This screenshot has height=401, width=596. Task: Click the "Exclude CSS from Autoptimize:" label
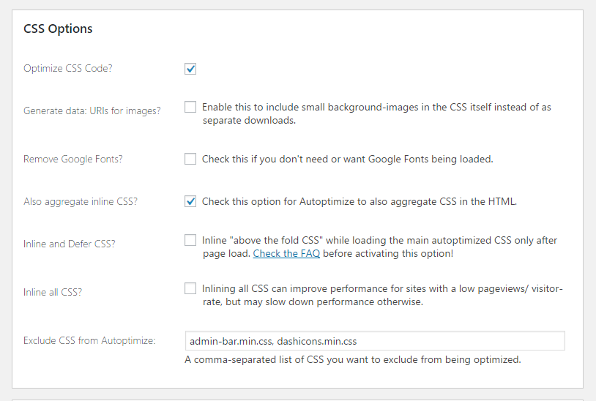tap(89, 340)
